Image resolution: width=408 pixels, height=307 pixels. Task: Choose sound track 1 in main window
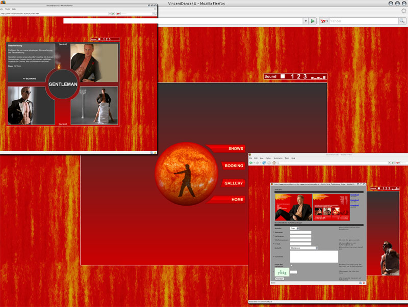pos(293,76)
